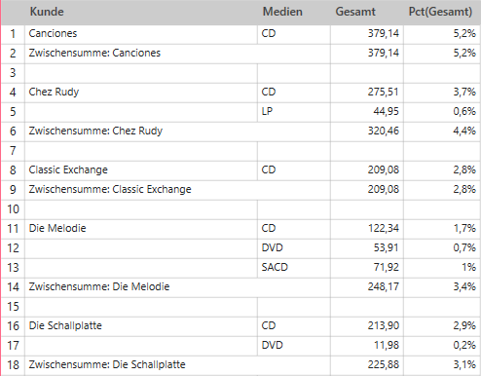
Task: Click the 3,1% percentage cell
Action: [442, 365]
